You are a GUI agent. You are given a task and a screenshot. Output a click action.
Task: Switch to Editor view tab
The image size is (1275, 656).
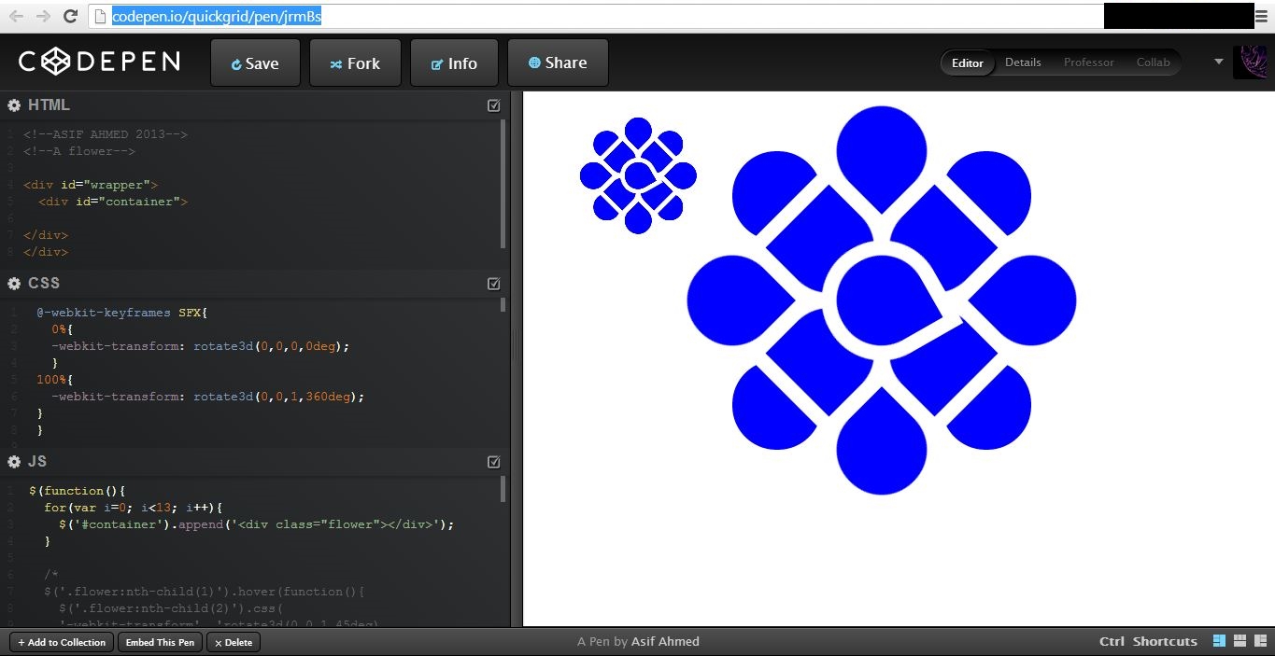coord(967,63)
